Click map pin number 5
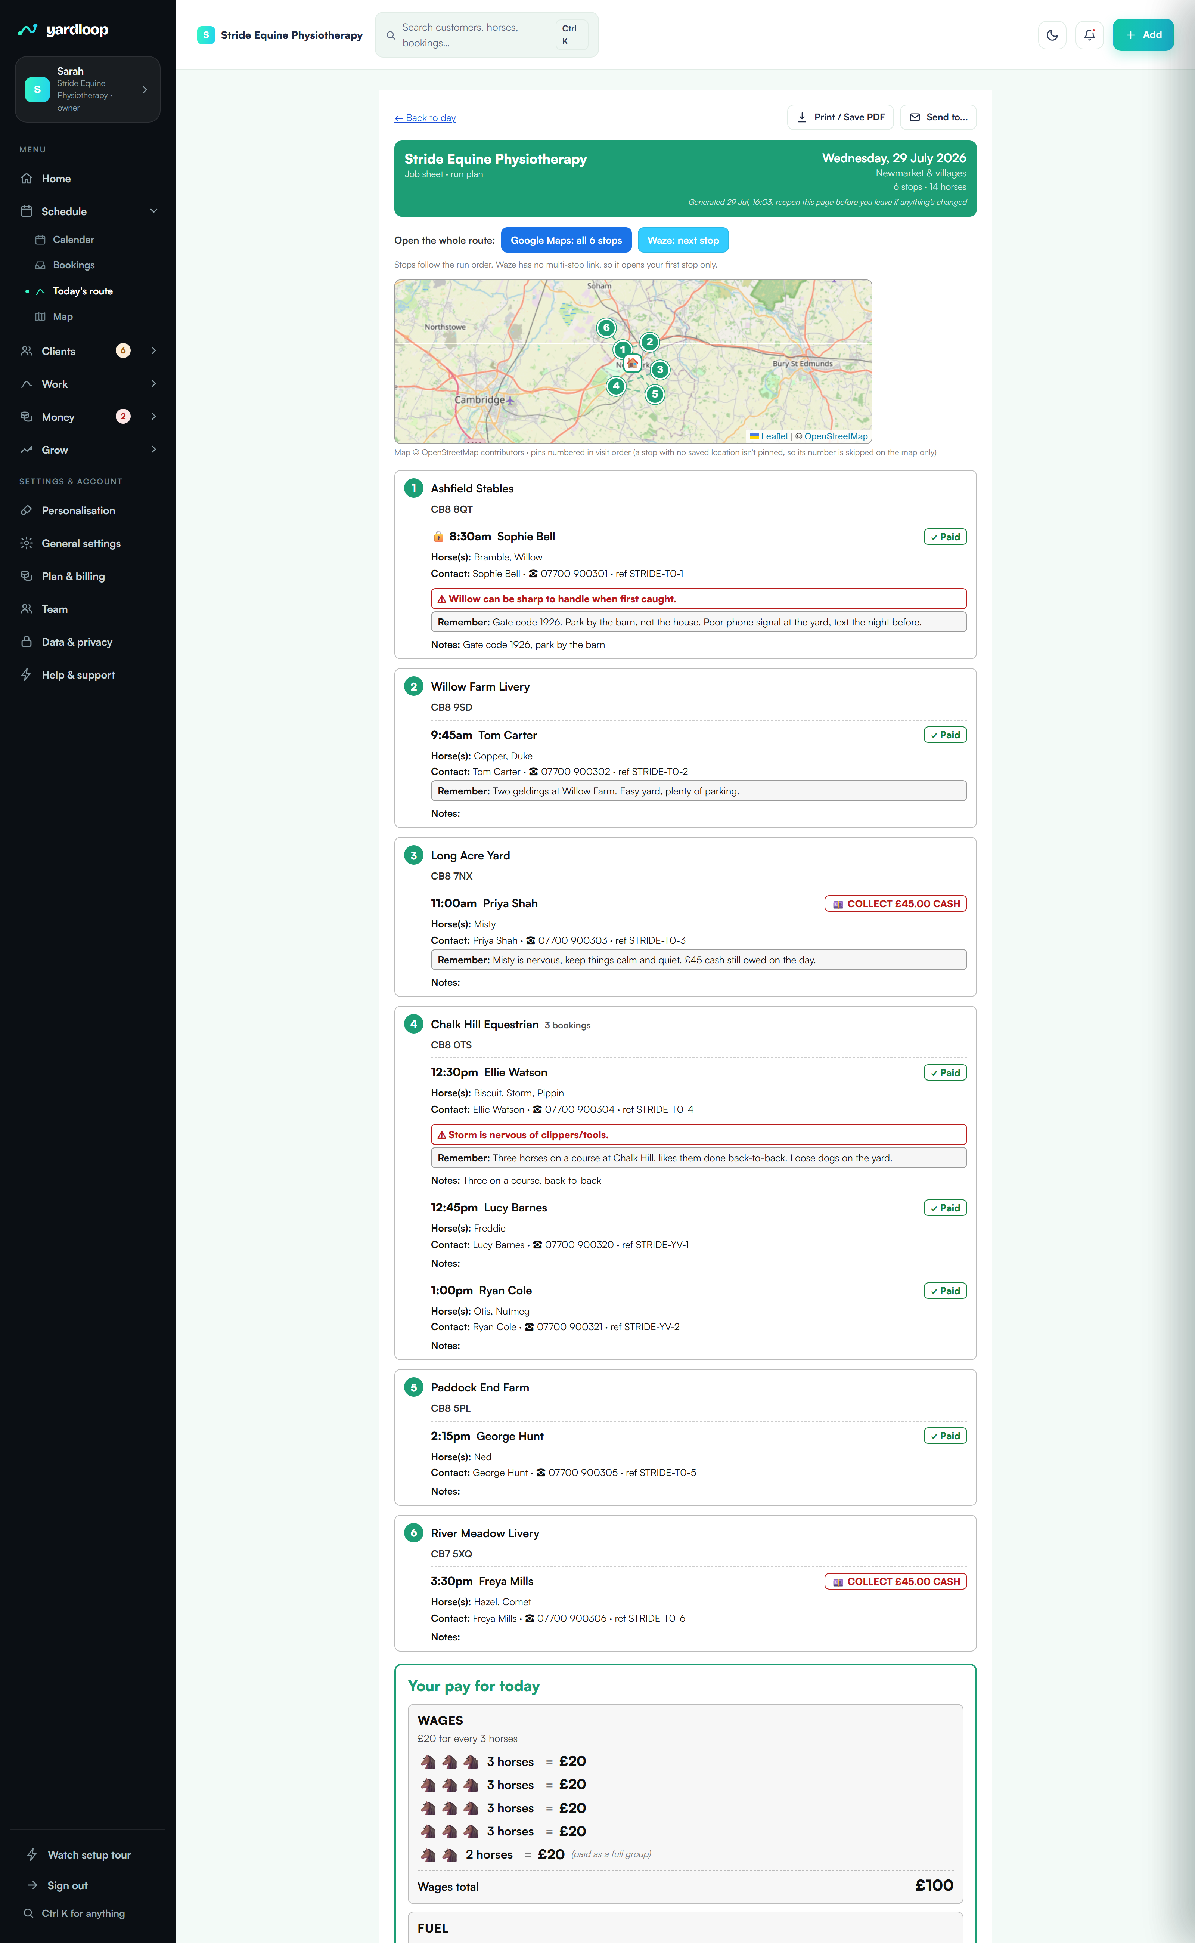Viewport: 1195px width, 1943px height. click(654, 394)
